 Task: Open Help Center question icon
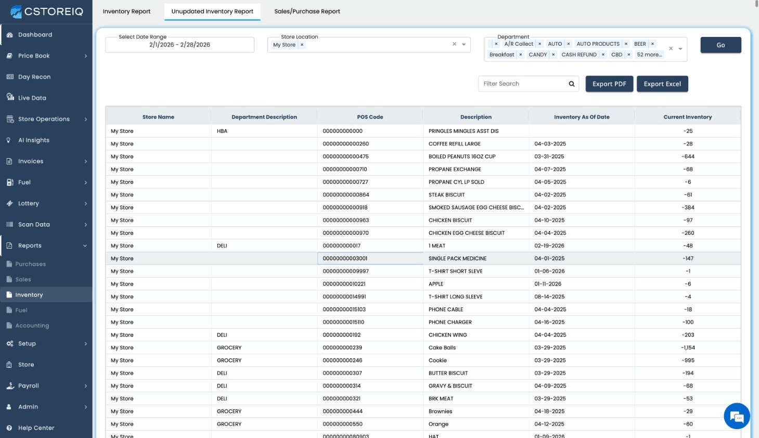click(9, 428)
